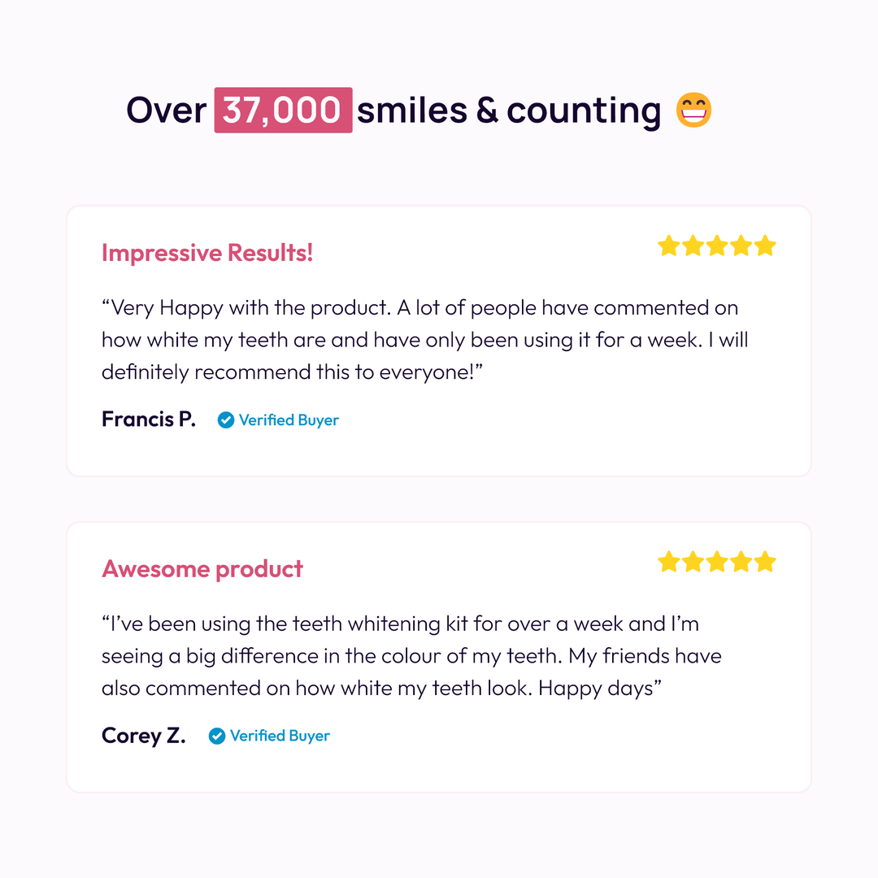Select the reviewer name Francis P.

(x=149, y=419)
